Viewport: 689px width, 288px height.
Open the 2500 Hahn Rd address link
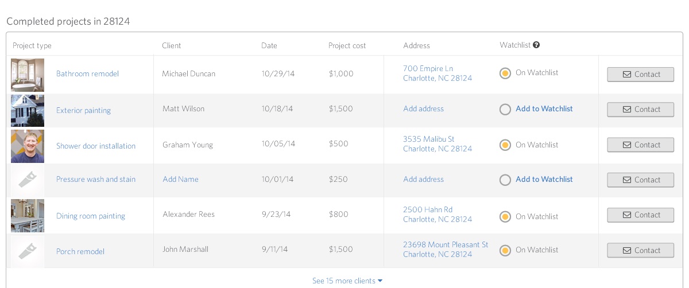tap(428, 210)
